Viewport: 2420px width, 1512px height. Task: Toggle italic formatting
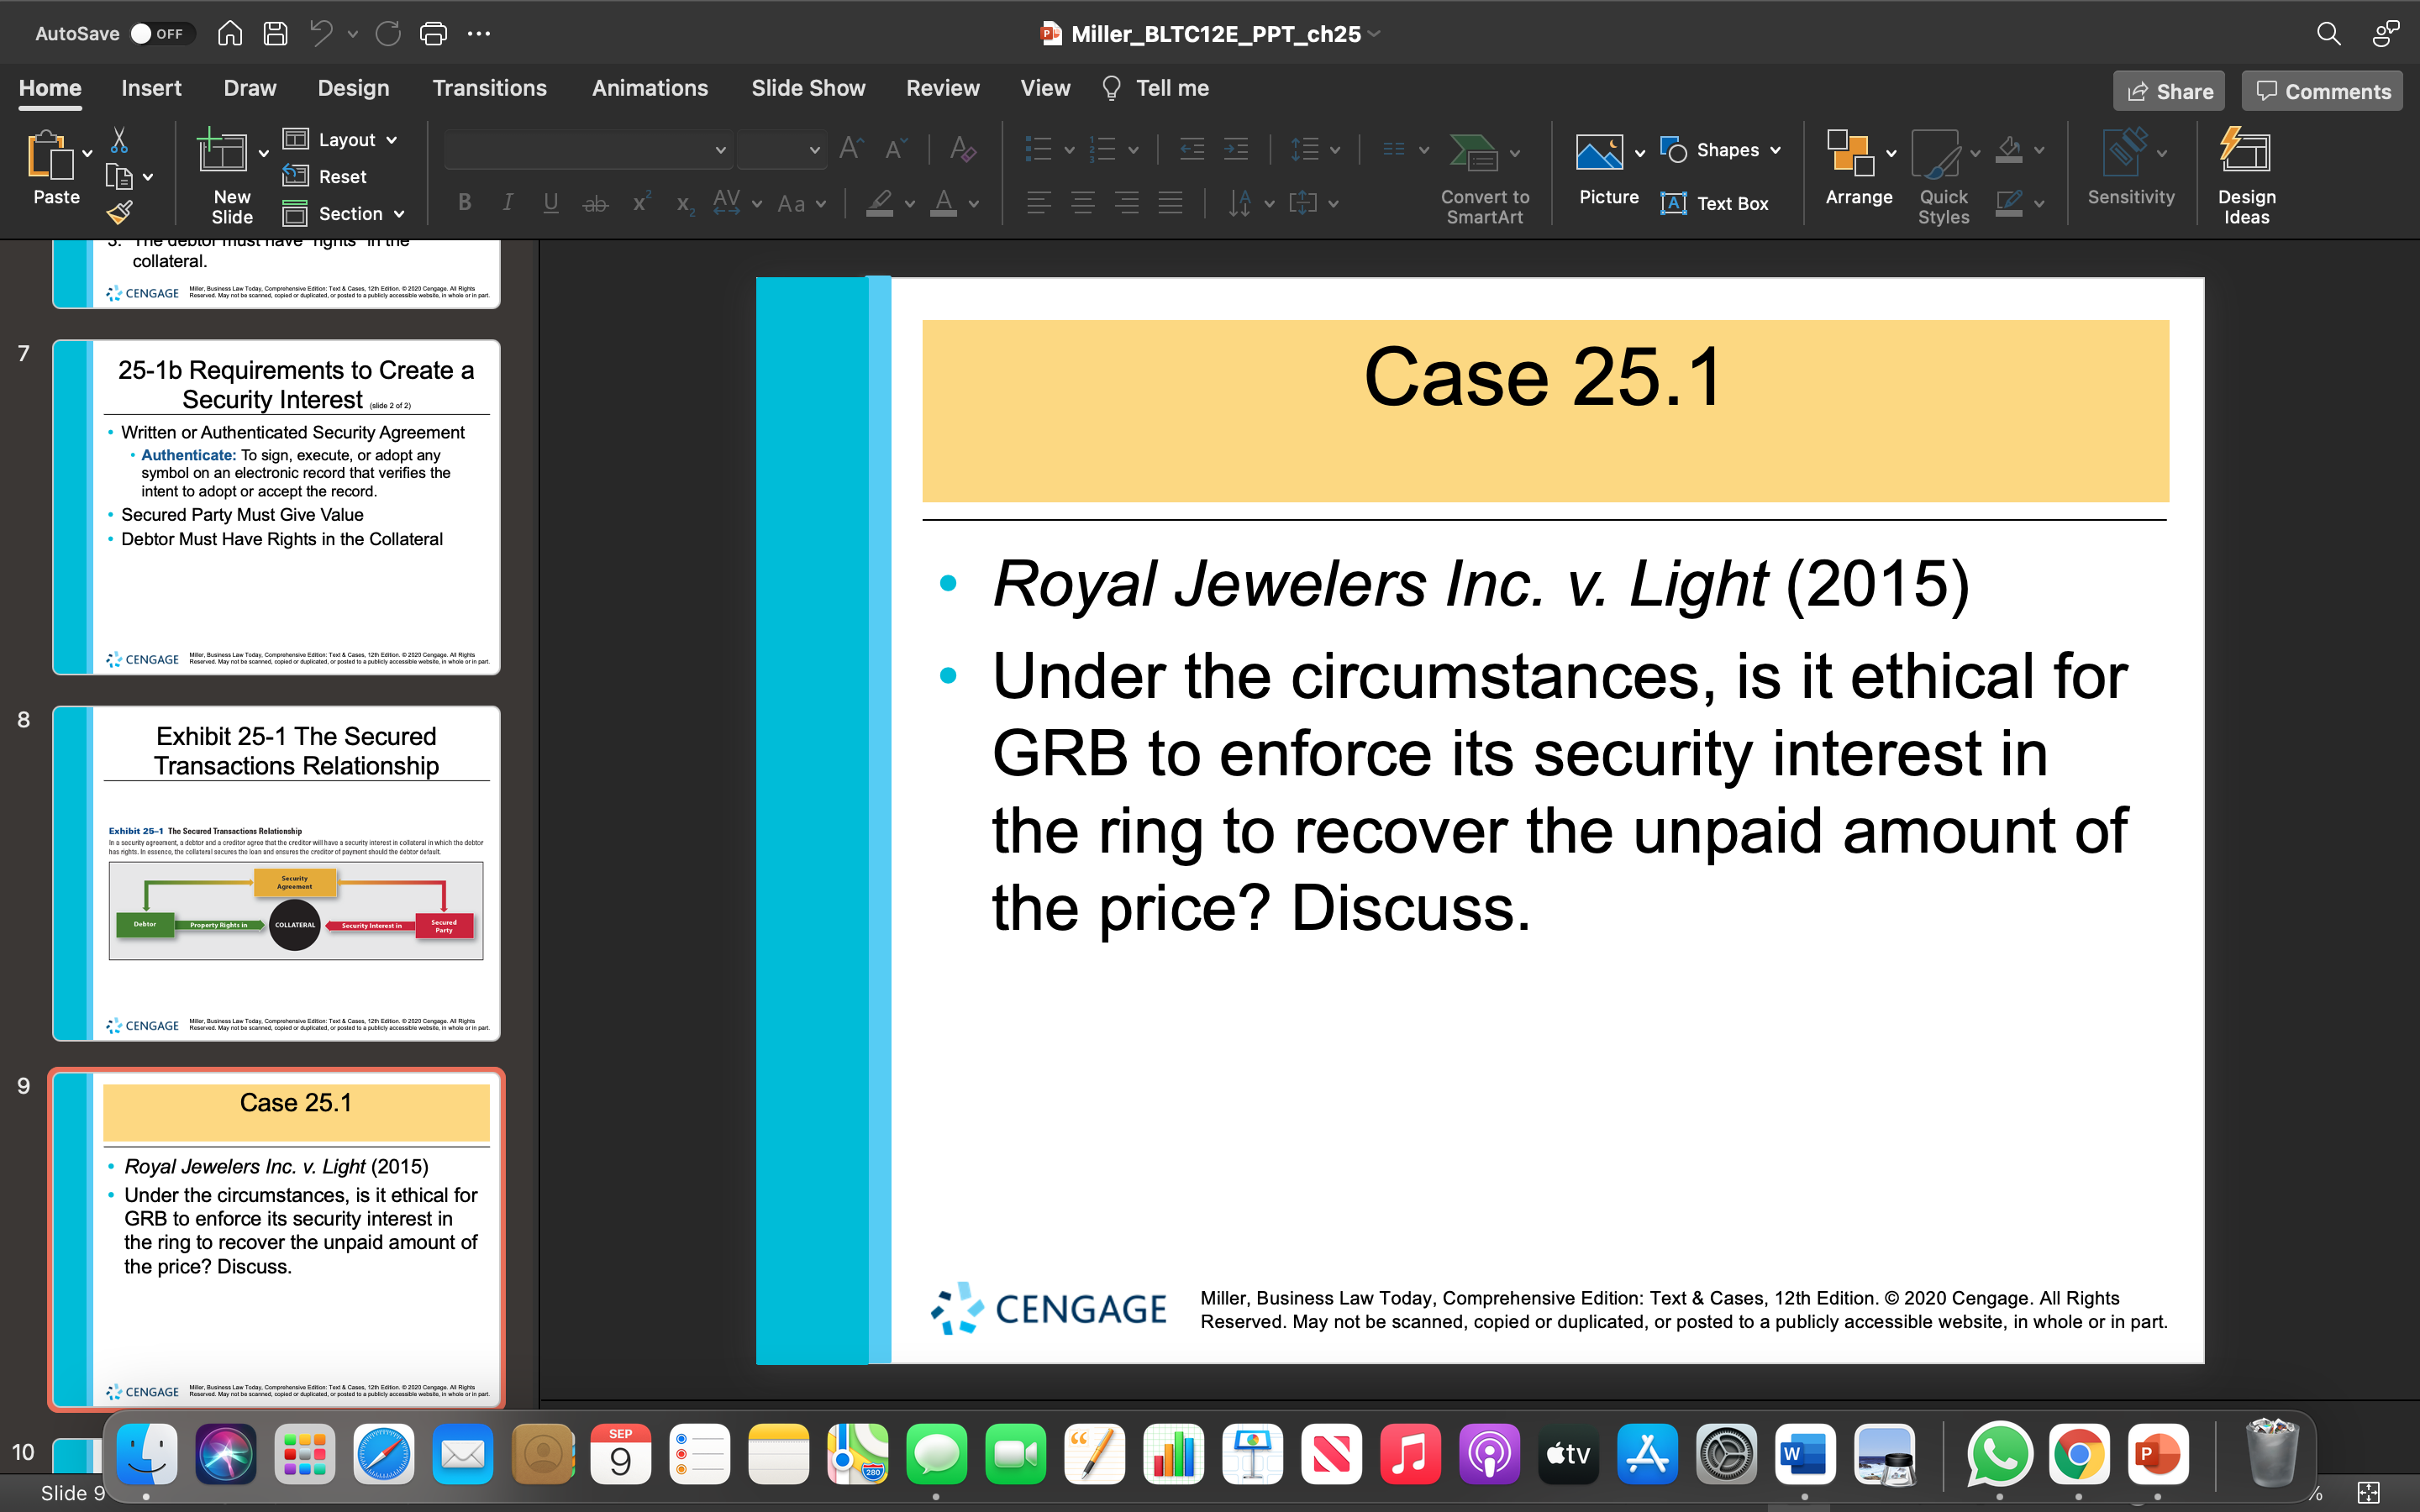click(508, 203)
